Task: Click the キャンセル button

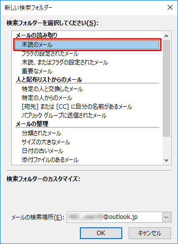Action: click(x=150, y=233)
